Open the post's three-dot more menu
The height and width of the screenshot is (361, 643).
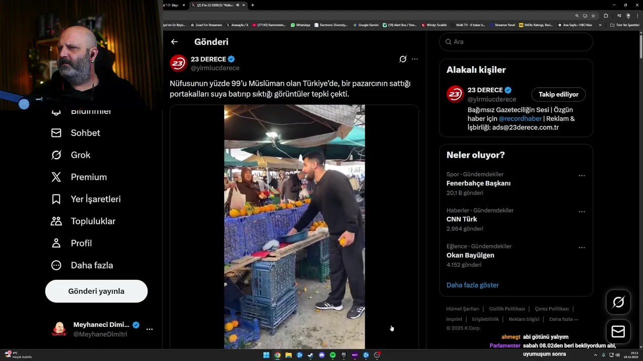tap(414, 59)
